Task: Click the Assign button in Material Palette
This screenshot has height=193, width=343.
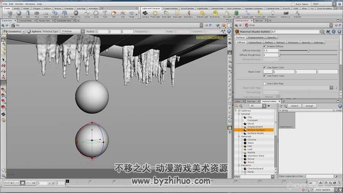Action: (x=309, y=106)
